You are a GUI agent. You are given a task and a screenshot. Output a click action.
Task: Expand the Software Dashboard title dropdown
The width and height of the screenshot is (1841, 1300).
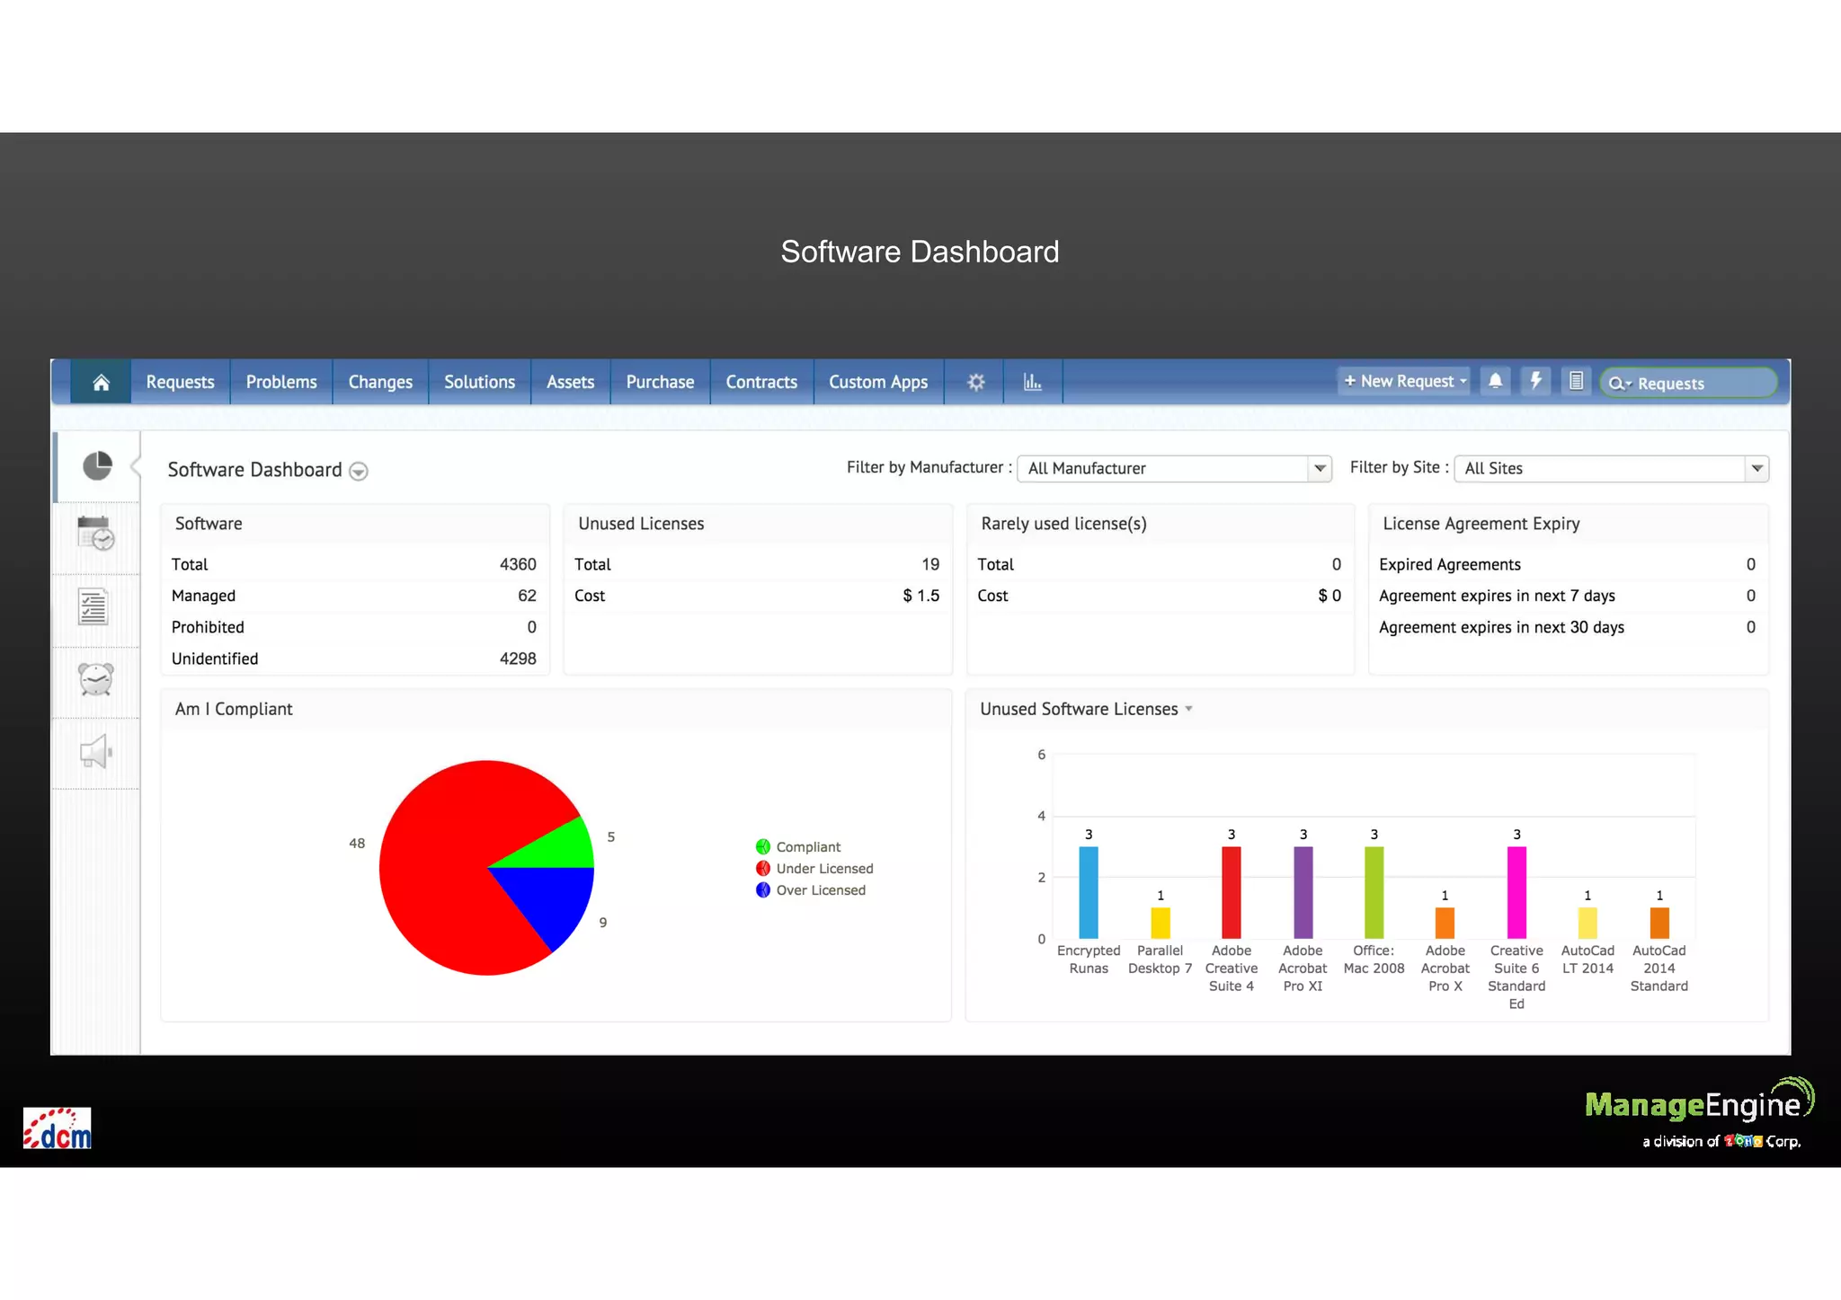tap(359, 472)
